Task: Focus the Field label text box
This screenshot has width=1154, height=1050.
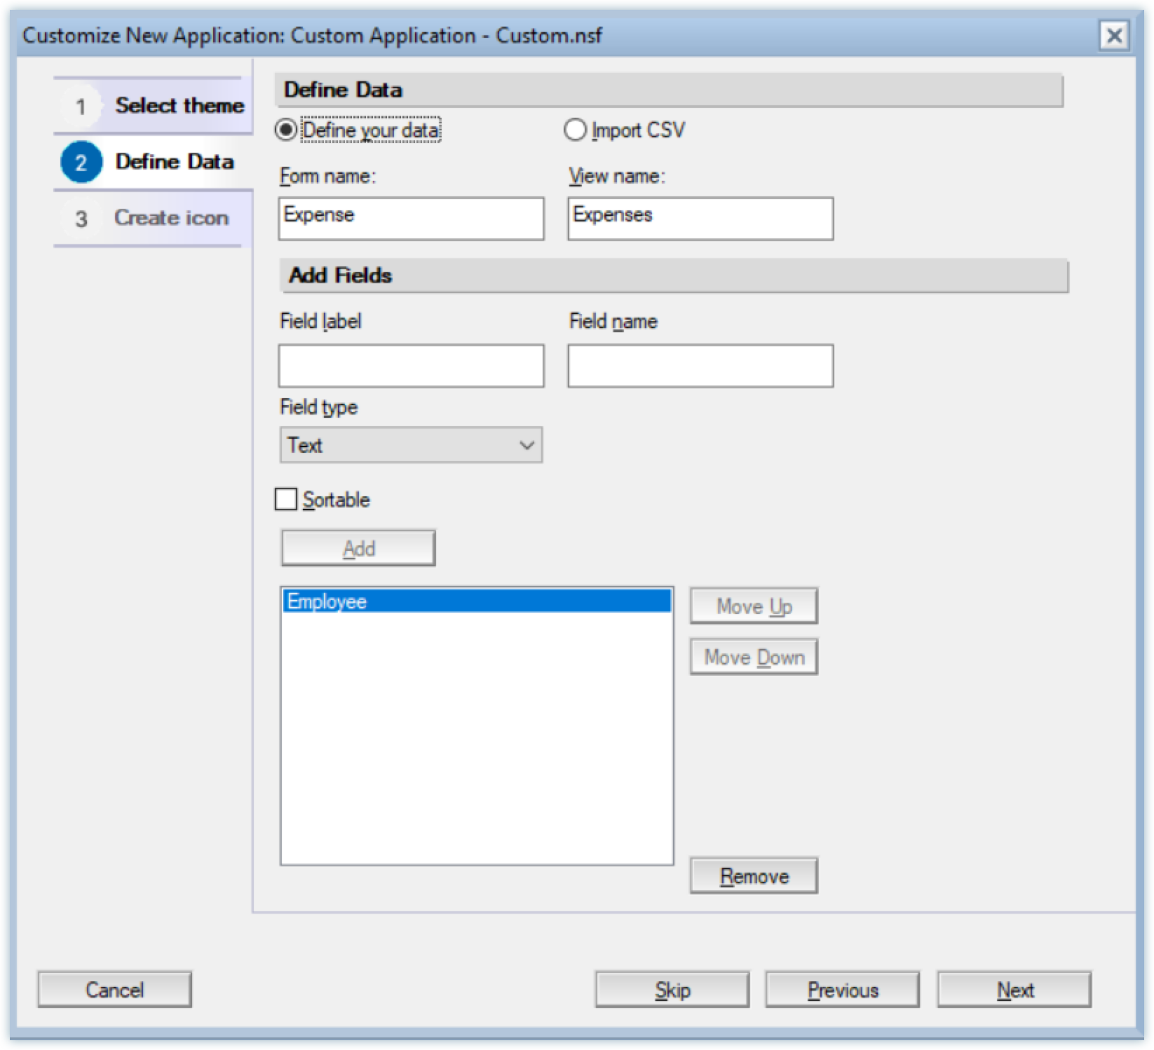Action: [x=411, y=365]
